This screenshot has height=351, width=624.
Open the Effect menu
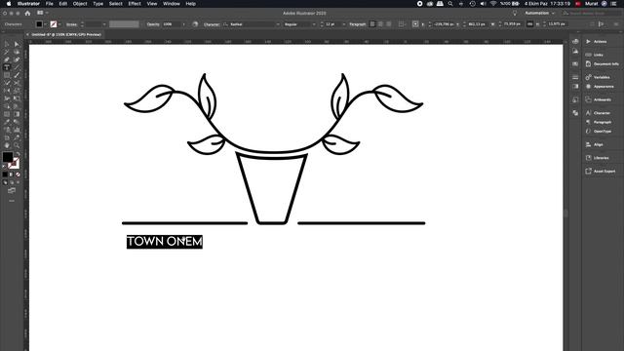click(135, 4)
